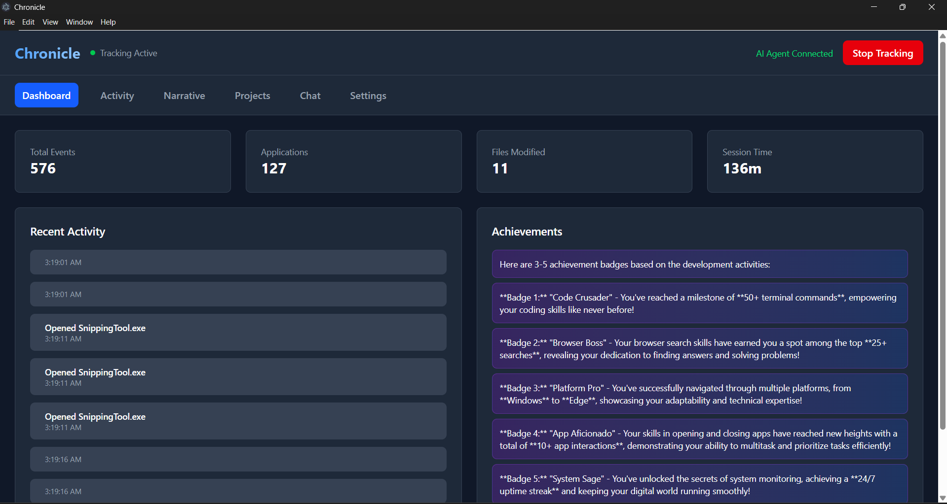Open the Chat tab
Image resolution: width=947 pixels, height=504 pixels.
pos(310,95)
